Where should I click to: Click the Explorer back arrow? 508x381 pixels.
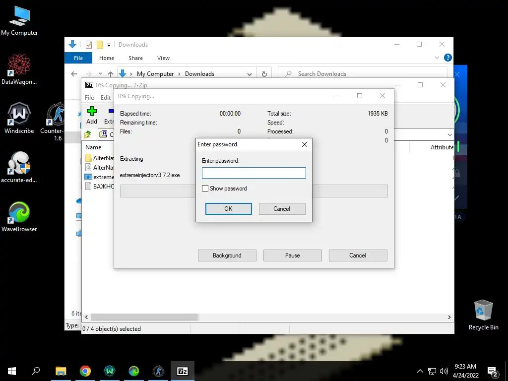[x=74, y=74]
